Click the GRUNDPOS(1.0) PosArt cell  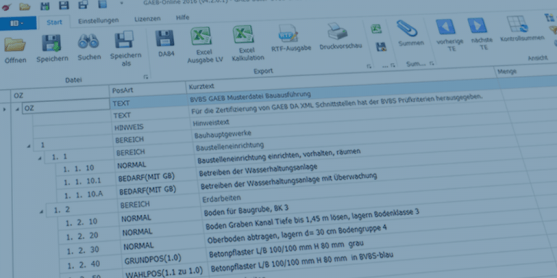tap(154, 260)
